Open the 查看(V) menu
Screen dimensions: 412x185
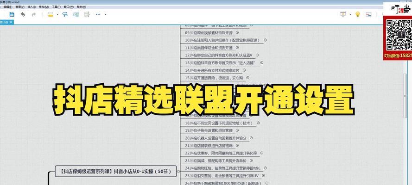click(20, 7)
